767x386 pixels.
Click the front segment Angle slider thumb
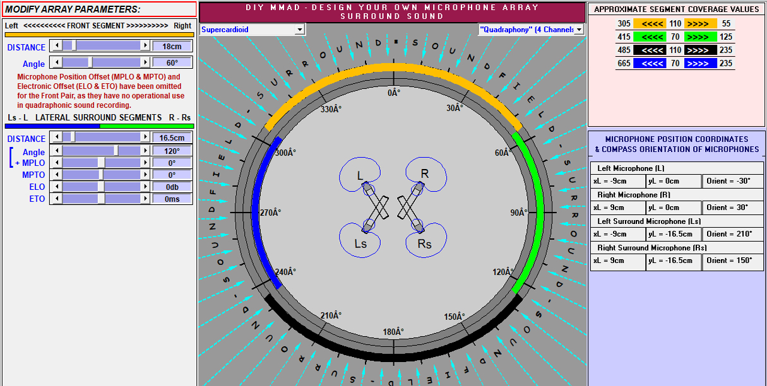click(90, 62)
